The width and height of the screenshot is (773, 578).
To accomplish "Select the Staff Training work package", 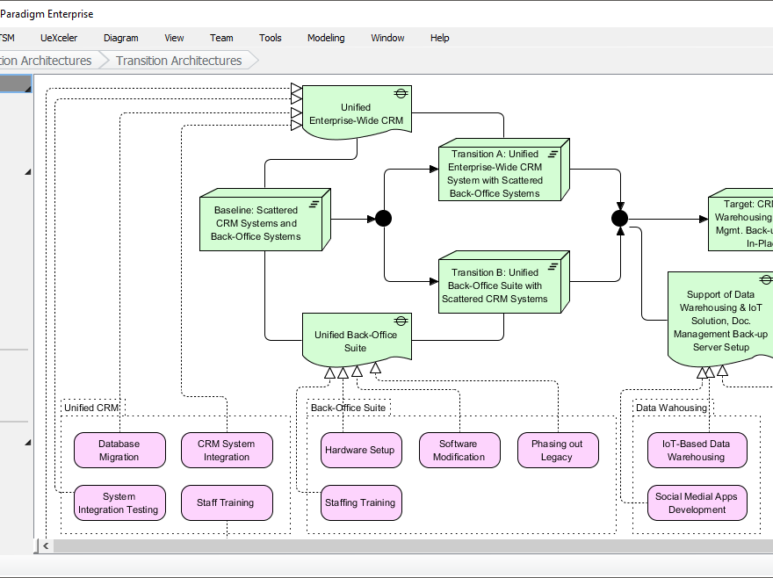I will (x=227, y=502).
